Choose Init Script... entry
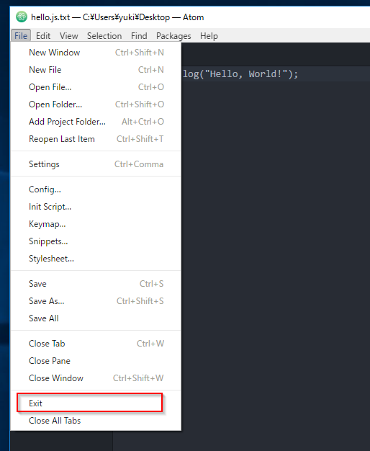This screenshot has width=370, height=451. 96,207
